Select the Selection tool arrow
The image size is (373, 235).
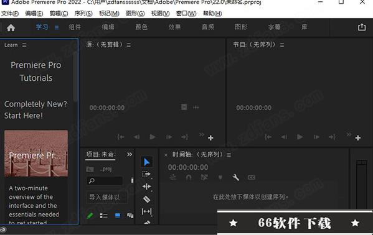click(x=146, y=162)
